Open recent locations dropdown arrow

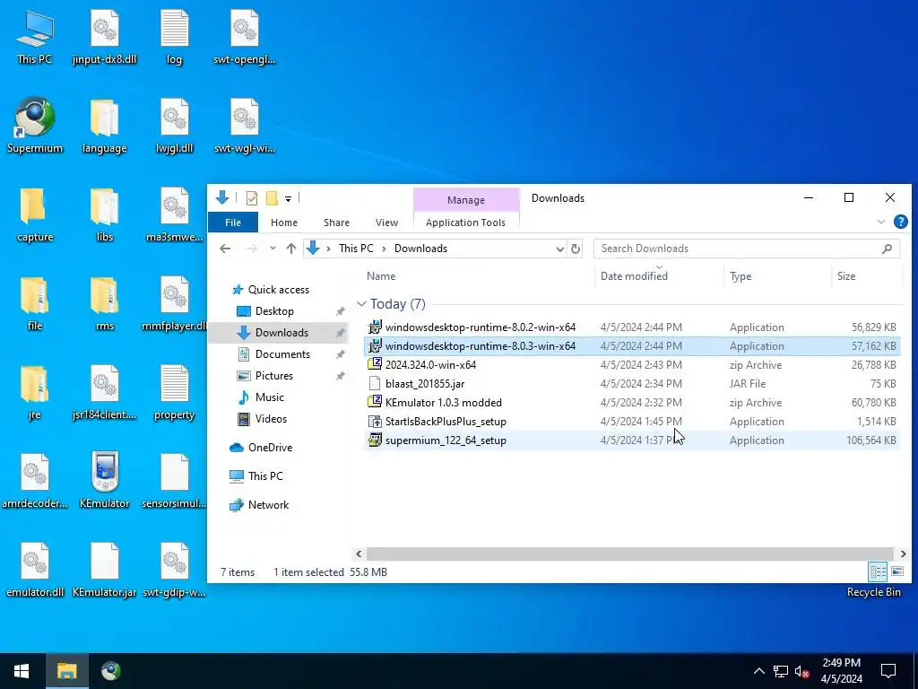tap(273, 249)
